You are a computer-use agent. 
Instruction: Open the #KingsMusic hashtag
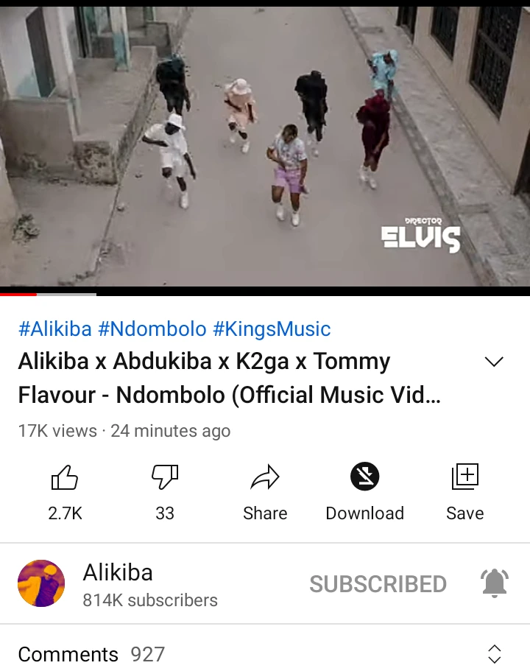tap(272, 329)
